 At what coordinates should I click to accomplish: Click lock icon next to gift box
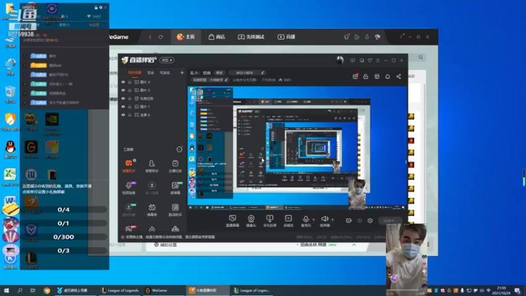[366, 76]
